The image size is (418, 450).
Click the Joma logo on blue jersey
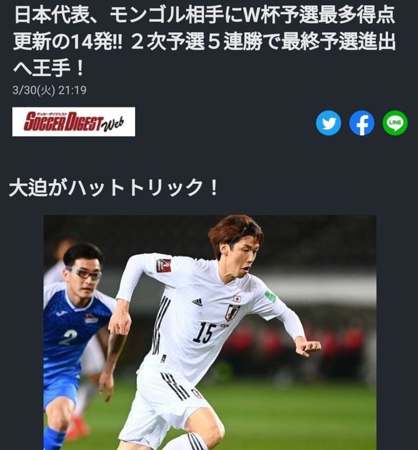coord(62,313)
